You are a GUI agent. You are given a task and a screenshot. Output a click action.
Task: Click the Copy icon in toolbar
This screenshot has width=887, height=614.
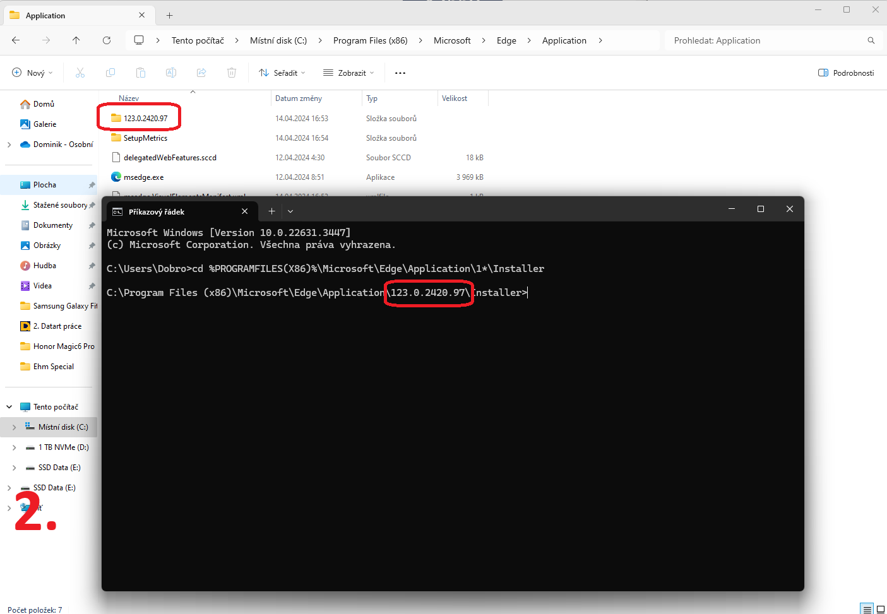[x=110, y=73]
